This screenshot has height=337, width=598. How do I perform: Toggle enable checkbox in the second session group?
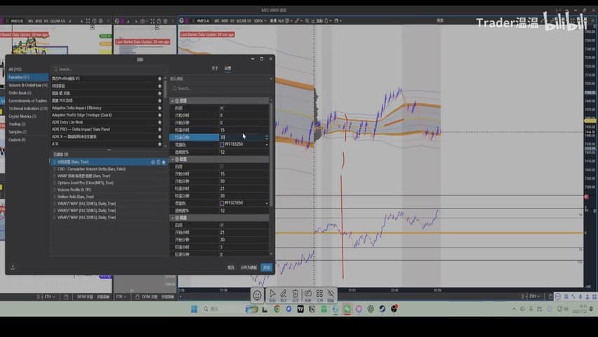coord(222,166)
